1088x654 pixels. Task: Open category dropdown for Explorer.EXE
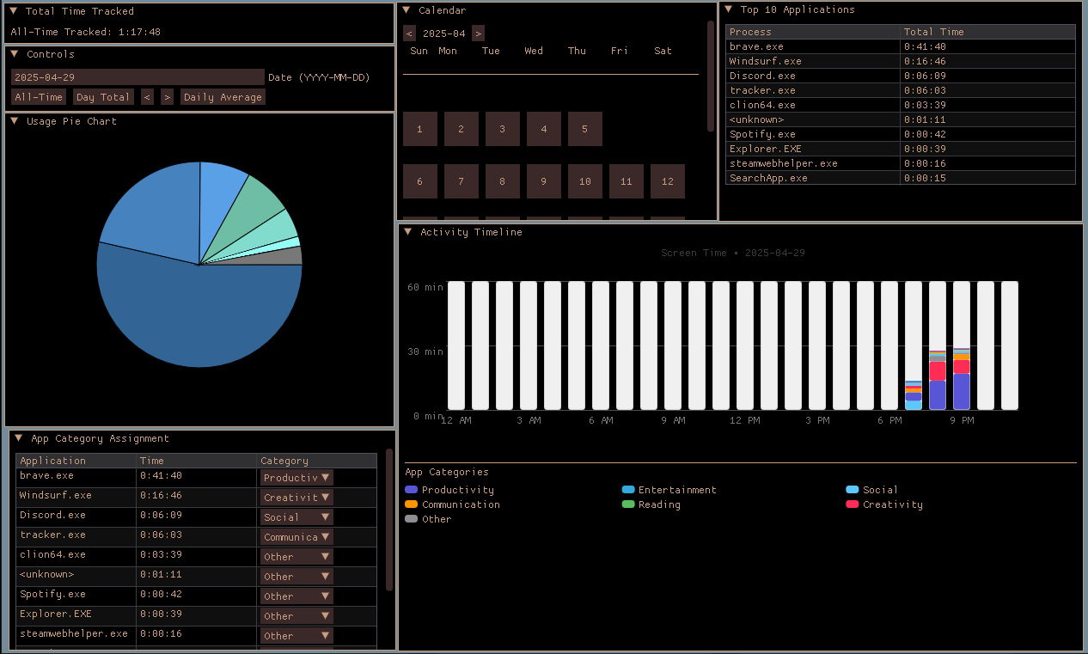point(296,616)
